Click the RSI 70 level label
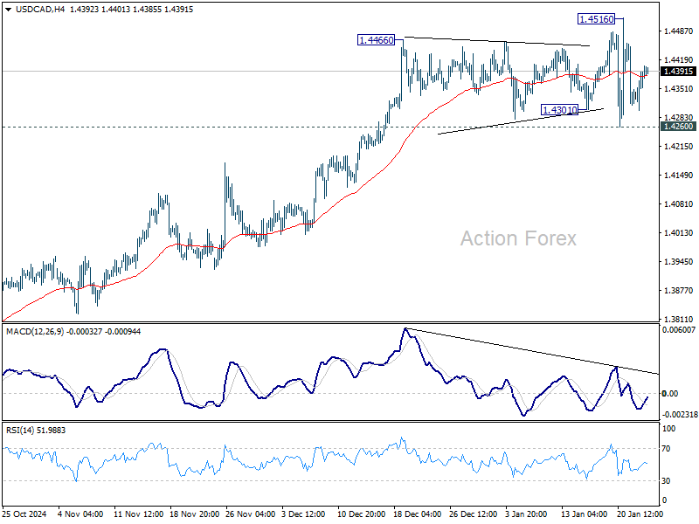The height and width of the screenshot is (524, 699). click(x=666, y=449)
